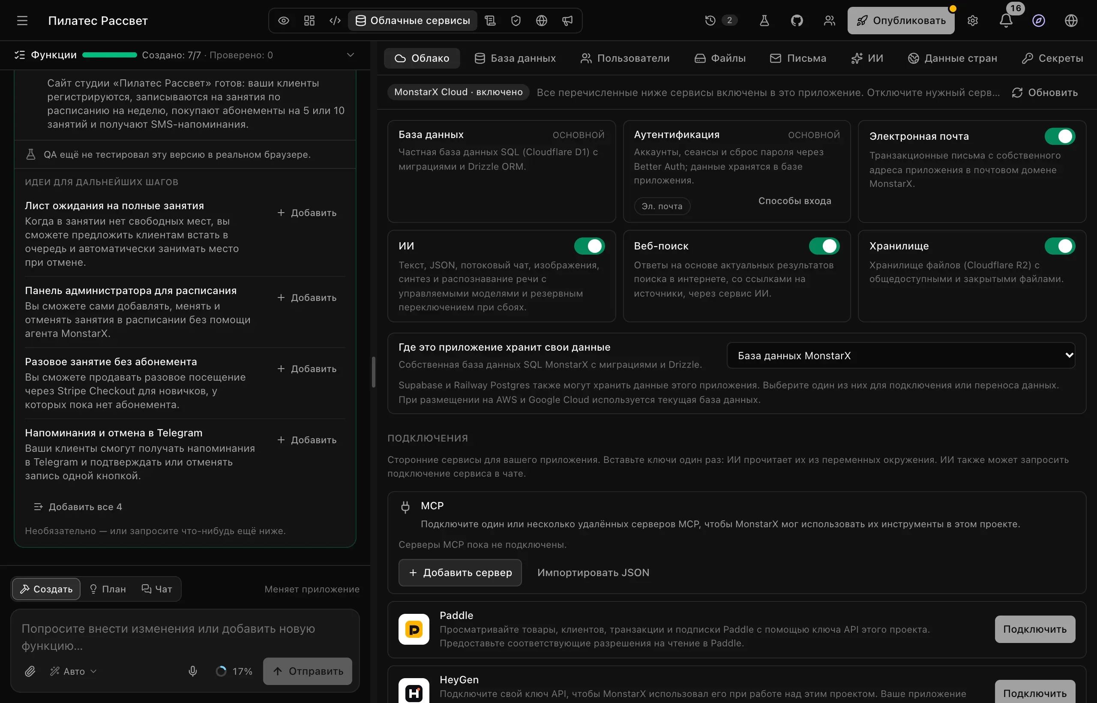Click Подключить for Paddle

coord(1034,629)
